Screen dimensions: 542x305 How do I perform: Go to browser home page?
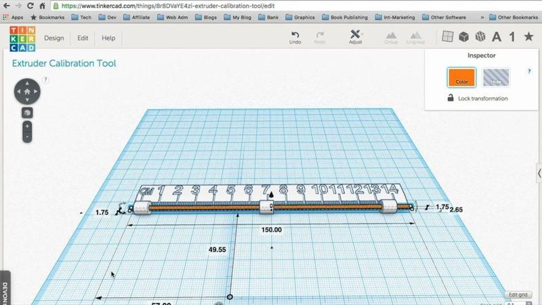tap(42, 6)
